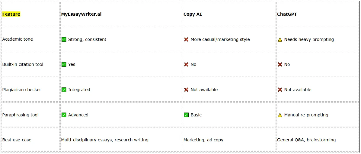This screenshot has width=361, height=154.
Task: Click the "Academic tone" row label
Action: click(18, 39)
